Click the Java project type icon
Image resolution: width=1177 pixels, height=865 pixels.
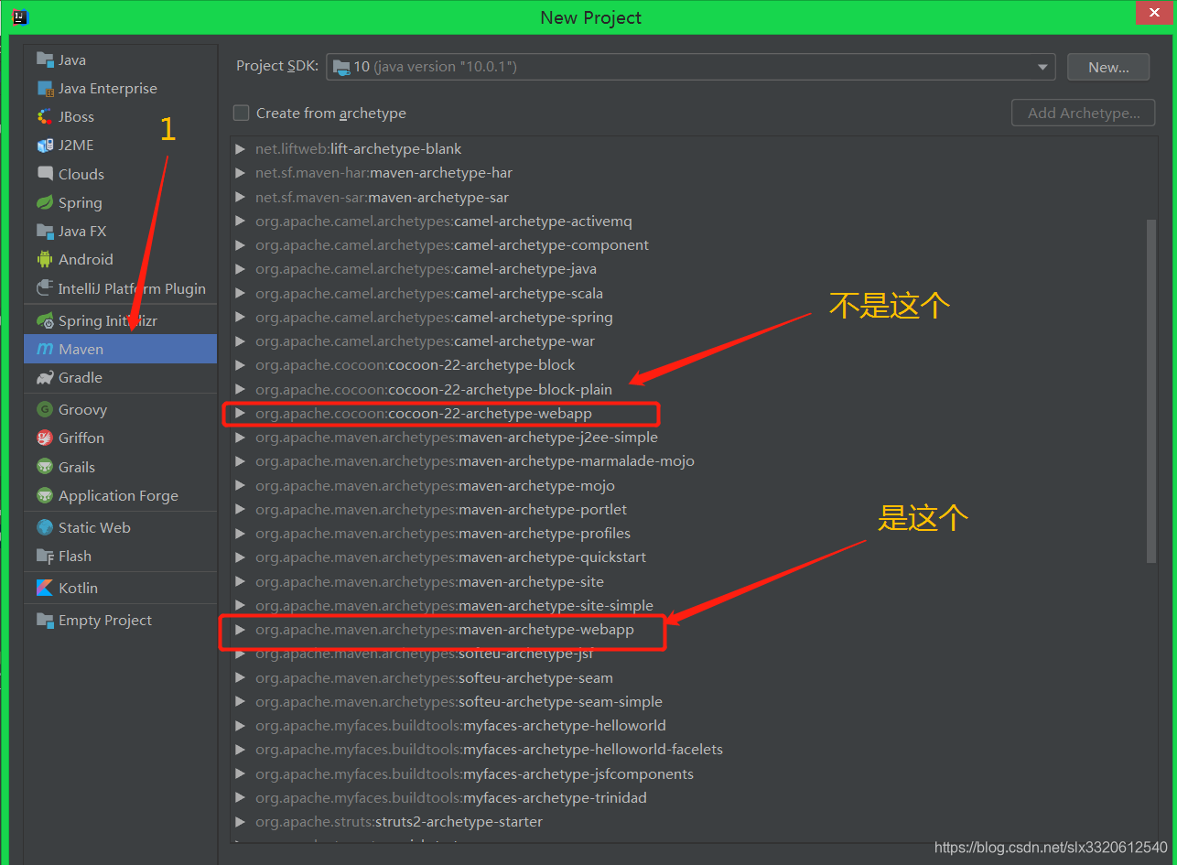(45, 59)
